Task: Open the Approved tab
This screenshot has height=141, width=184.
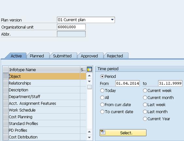Action: pyautogui.click(x=89, y=56)
